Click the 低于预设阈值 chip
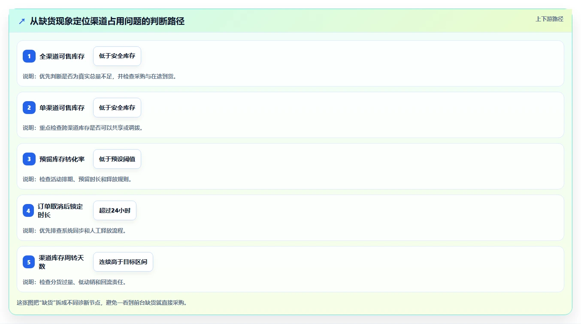 pyautogui.click(x=117, y=159)
